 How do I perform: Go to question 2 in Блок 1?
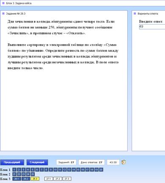point(19,170)
